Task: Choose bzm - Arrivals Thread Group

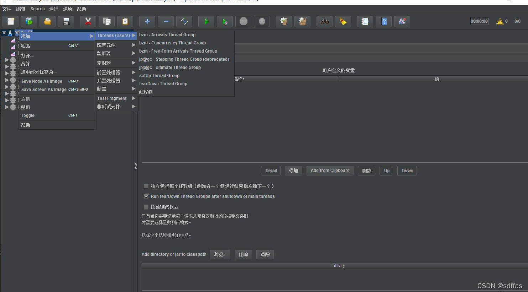Action: [x=186, y=35]
